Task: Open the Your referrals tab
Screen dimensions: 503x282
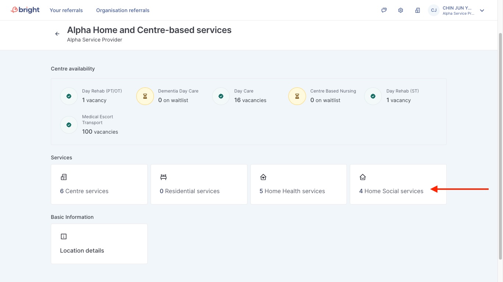Action: (x=66, y=10)
